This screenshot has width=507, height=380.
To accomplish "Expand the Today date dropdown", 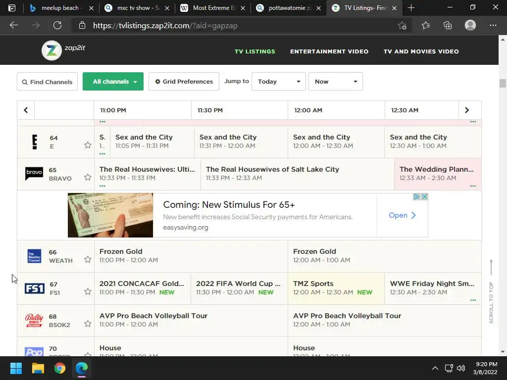I will [279, 82].
